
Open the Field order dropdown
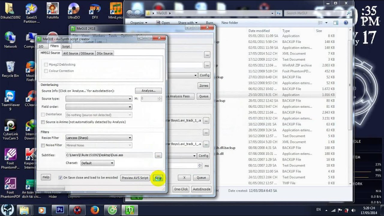pyautogui.click(x=99, y=107)
